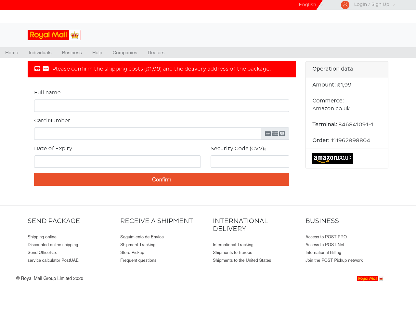Click the Mastercard icon beside Card Number field
Image resolution: width=416 pixels, height=333 pixels.
(x=282, y=134)
